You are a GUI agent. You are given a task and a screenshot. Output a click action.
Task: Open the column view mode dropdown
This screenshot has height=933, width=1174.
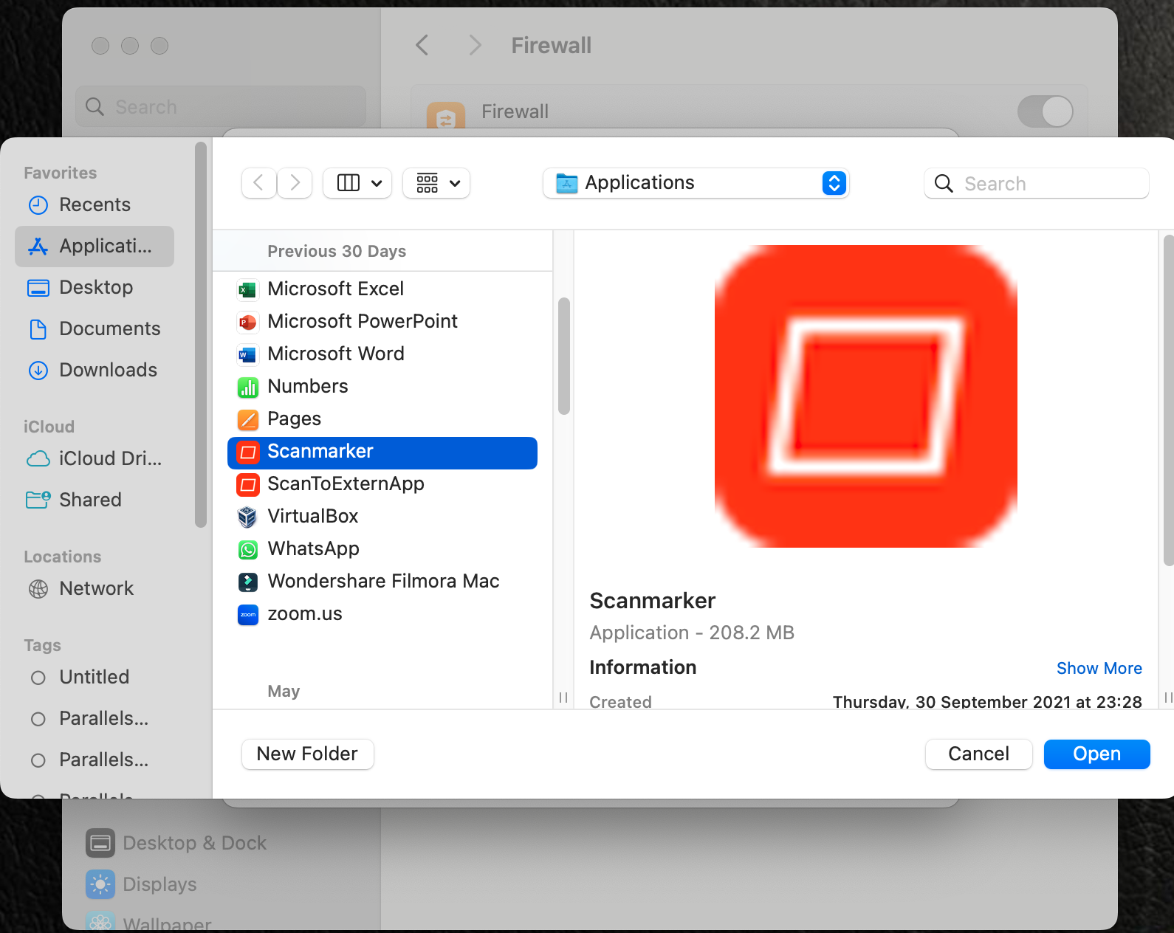click(357, 183)
